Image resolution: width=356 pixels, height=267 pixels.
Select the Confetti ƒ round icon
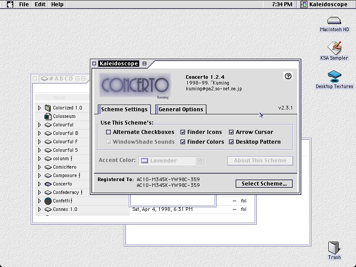pos(48,201)
